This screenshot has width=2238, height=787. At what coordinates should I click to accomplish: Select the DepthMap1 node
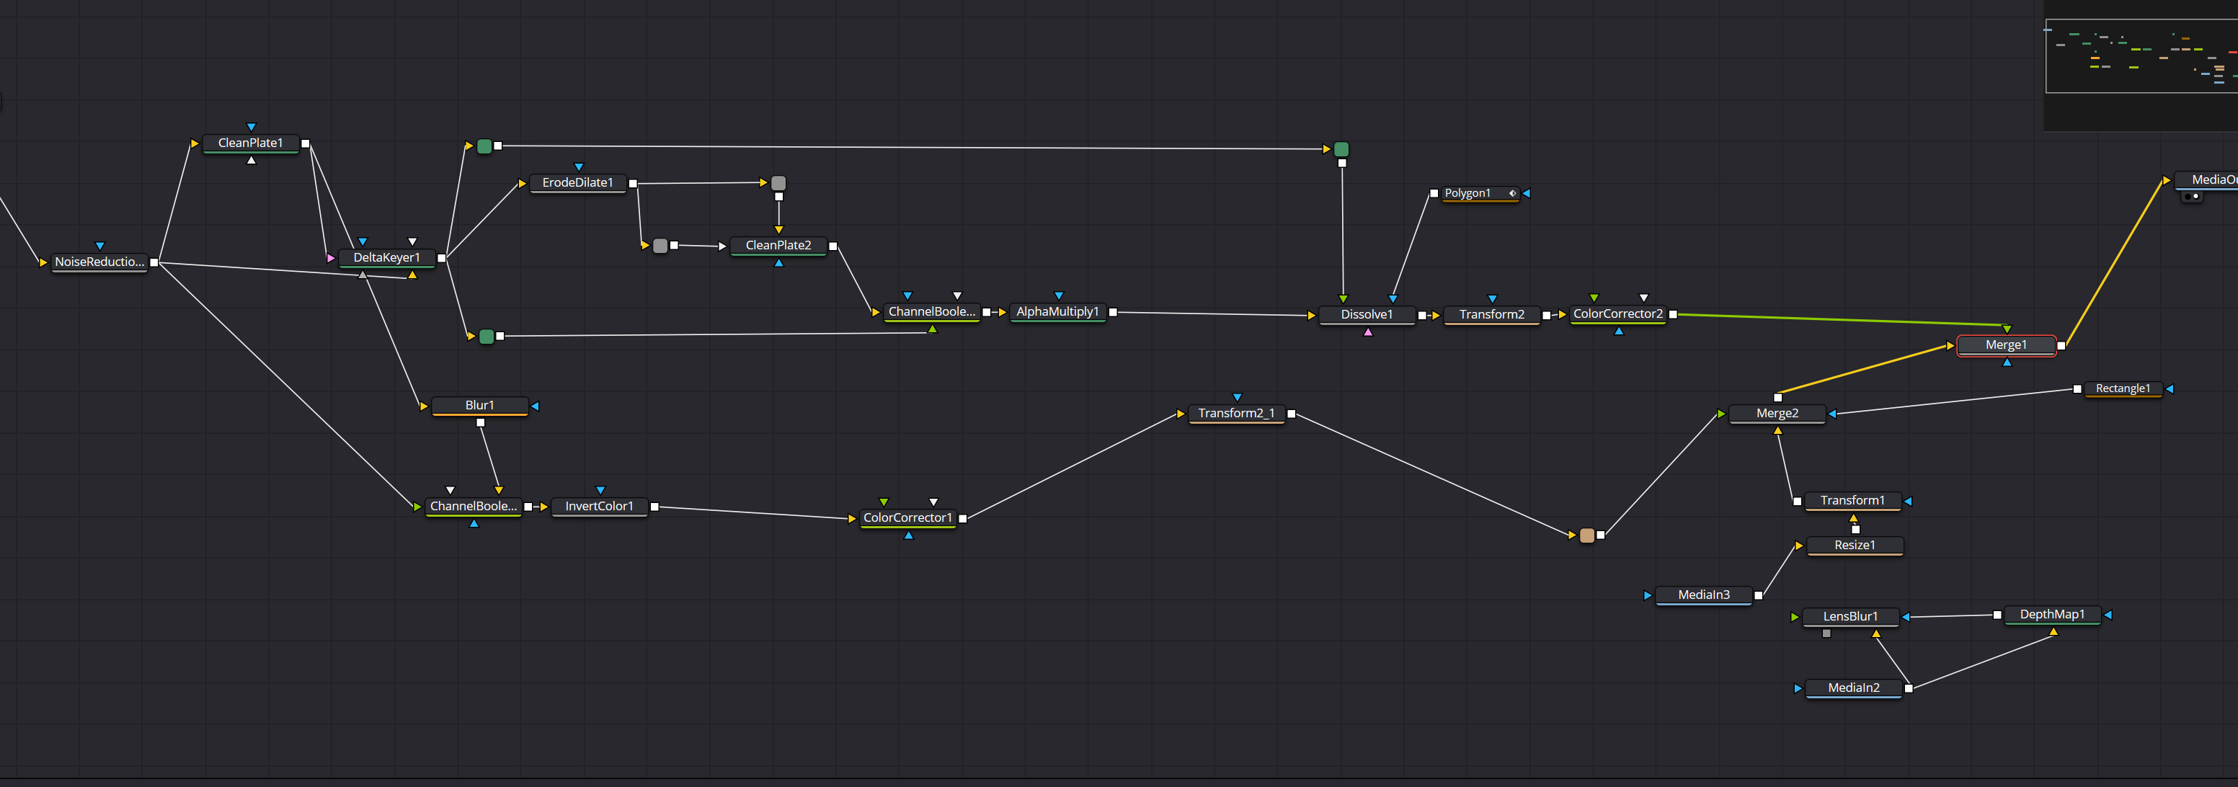tap(2051, 614)
